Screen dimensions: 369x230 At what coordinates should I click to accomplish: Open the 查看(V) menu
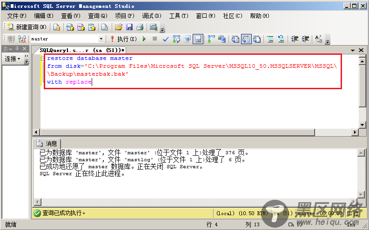point(71,16)
